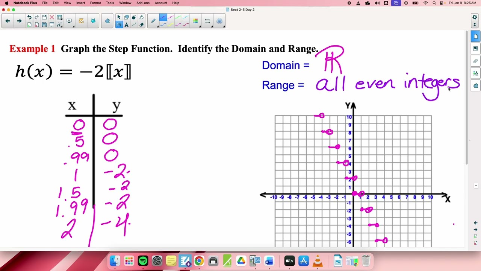Image resolution: width=481 pixels, height=271 pixels.
Task: Show the Page Sorter side tab
Action: 476,37
